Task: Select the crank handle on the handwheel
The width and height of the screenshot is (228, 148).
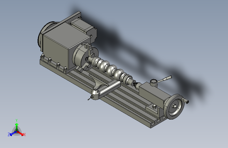Action: click(x=185, y=101)
